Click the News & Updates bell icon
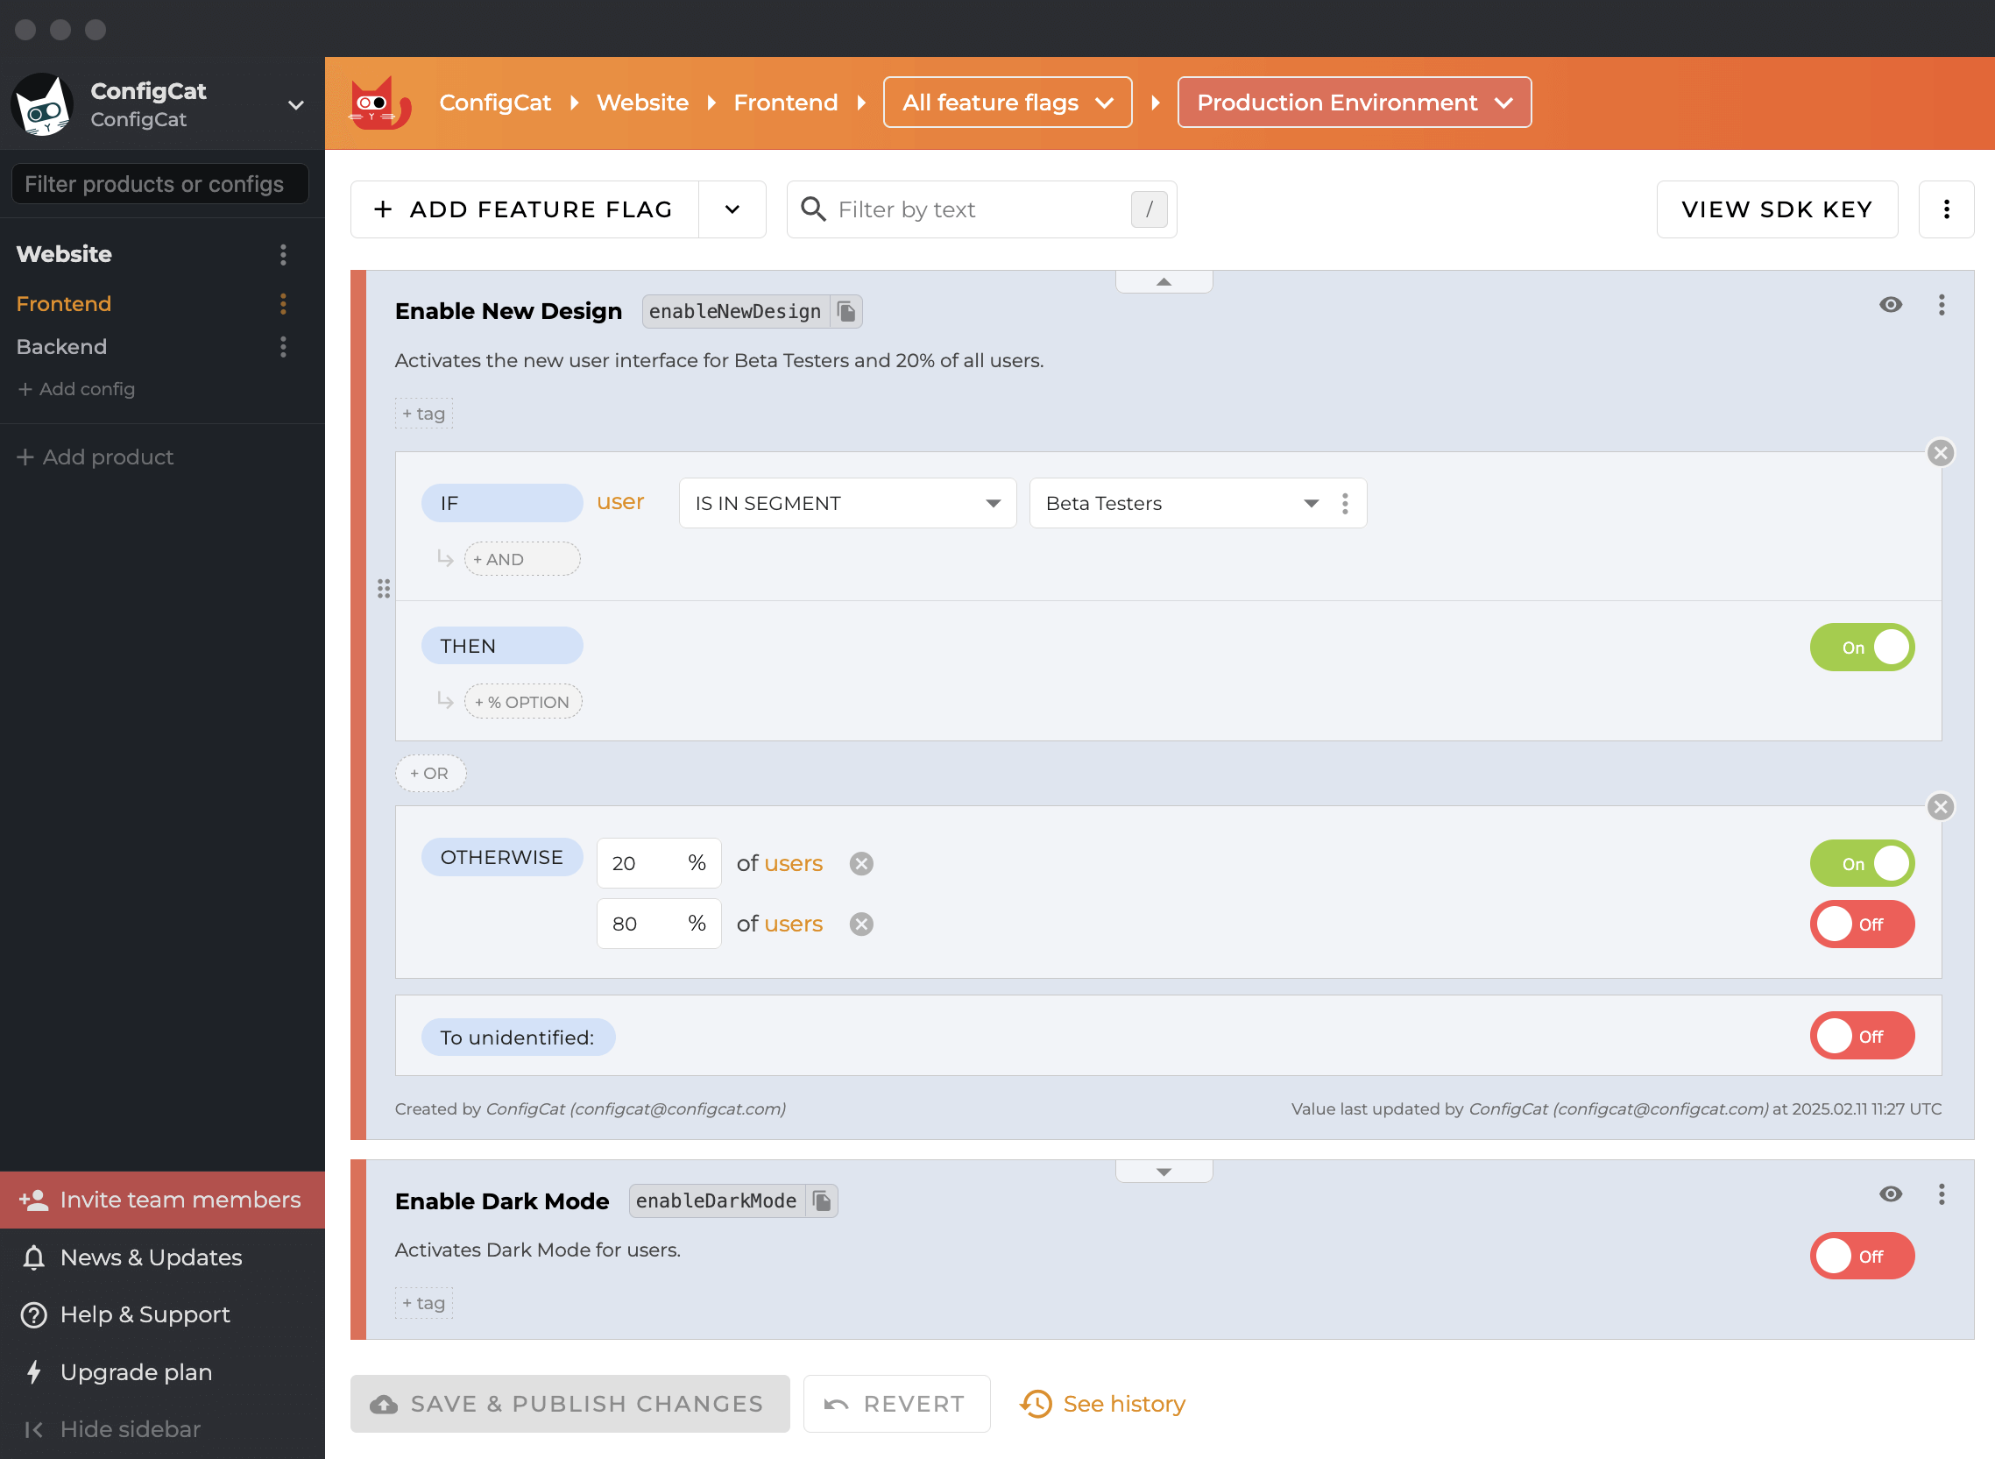The image size is (1995, 1459). [x=32, y=1257]
